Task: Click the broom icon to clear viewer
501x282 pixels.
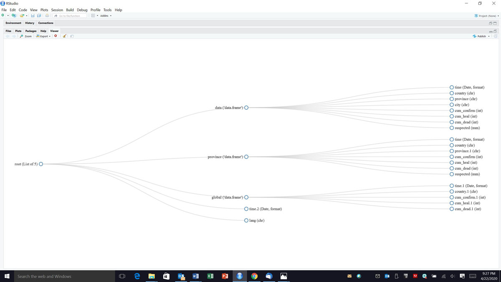Action: (64, 36)
